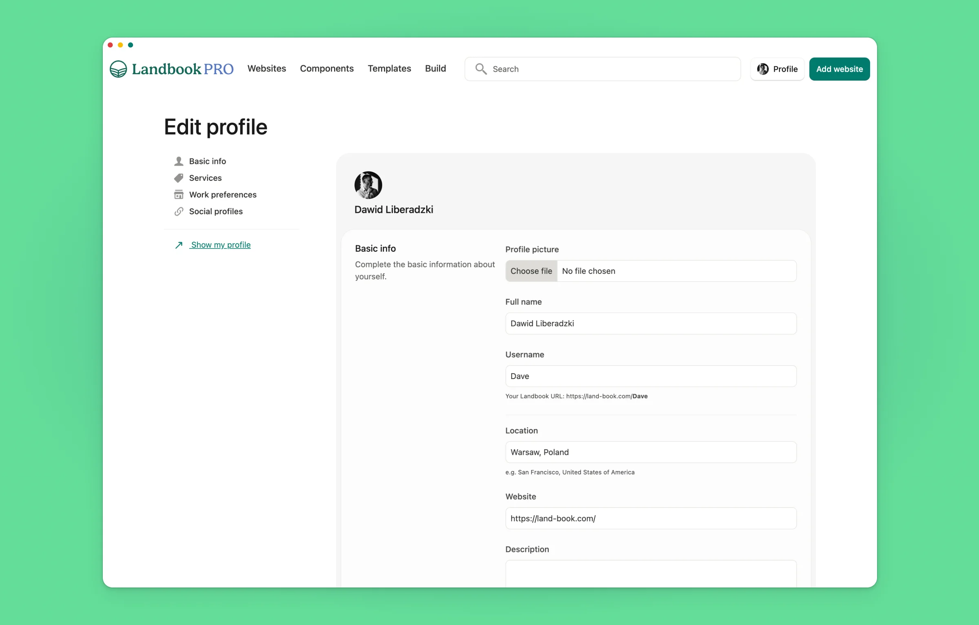Click the 'Your Landbook URL' hint text

click(576, 396)
